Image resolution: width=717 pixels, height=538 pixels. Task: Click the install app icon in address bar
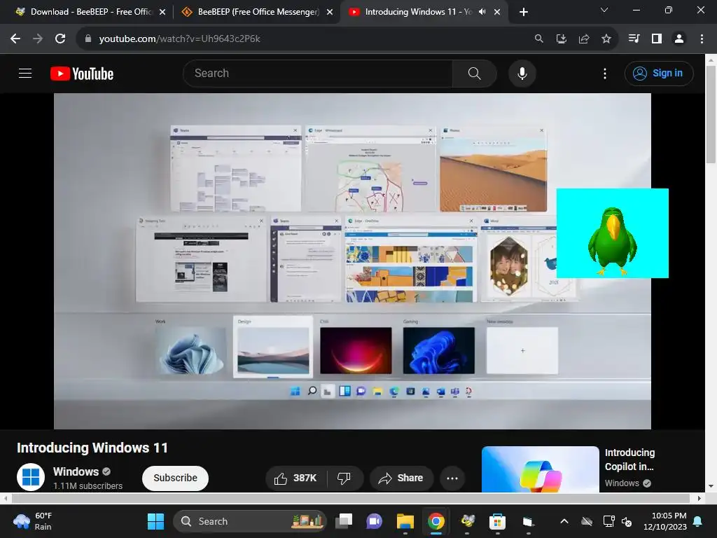tap(561, 39)
